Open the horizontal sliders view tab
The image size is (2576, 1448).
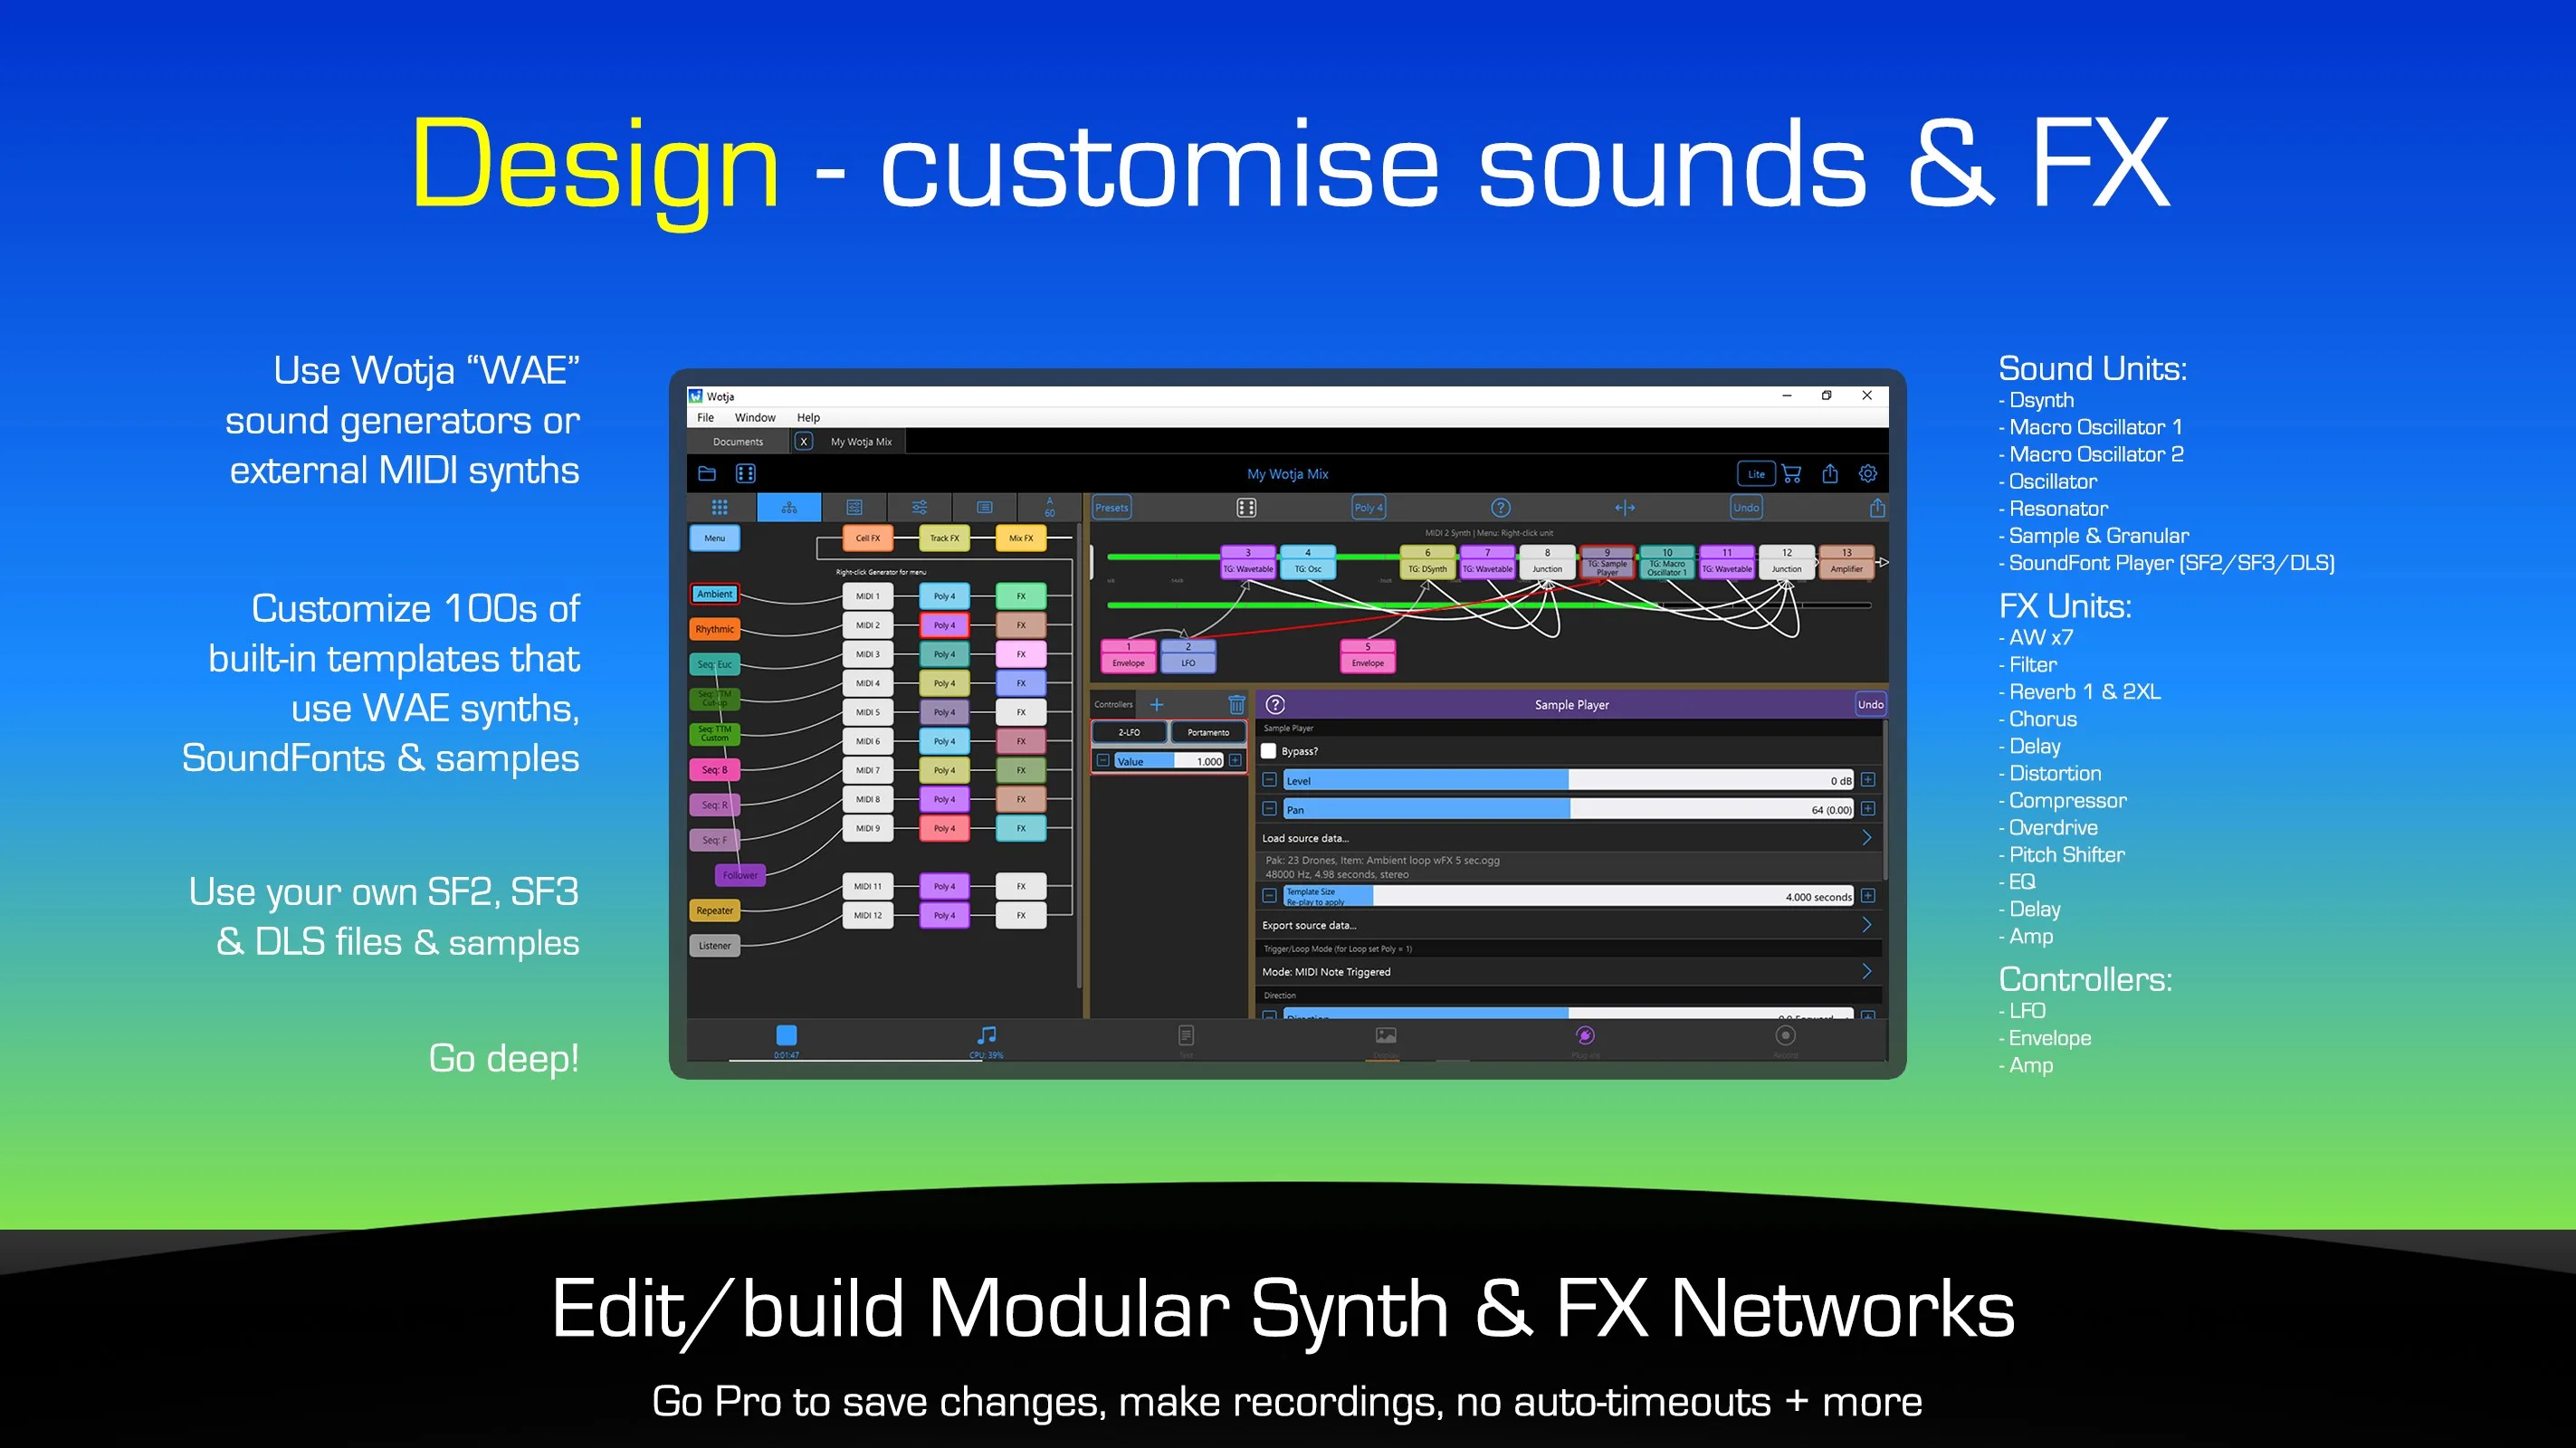[x=919, y=507]
